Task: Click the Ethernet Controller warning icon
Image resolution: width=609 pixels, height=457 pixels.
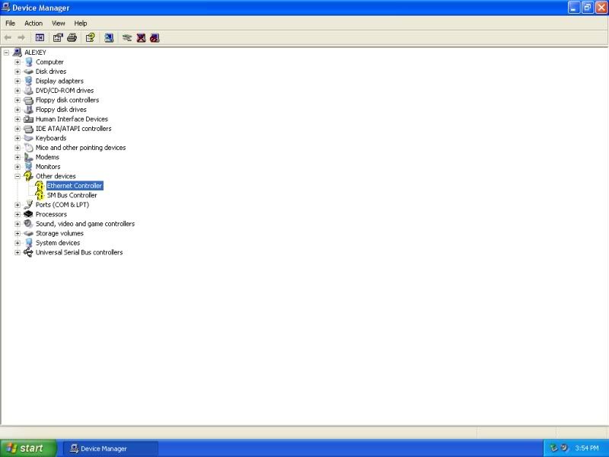Action: (x=40, y=186)
